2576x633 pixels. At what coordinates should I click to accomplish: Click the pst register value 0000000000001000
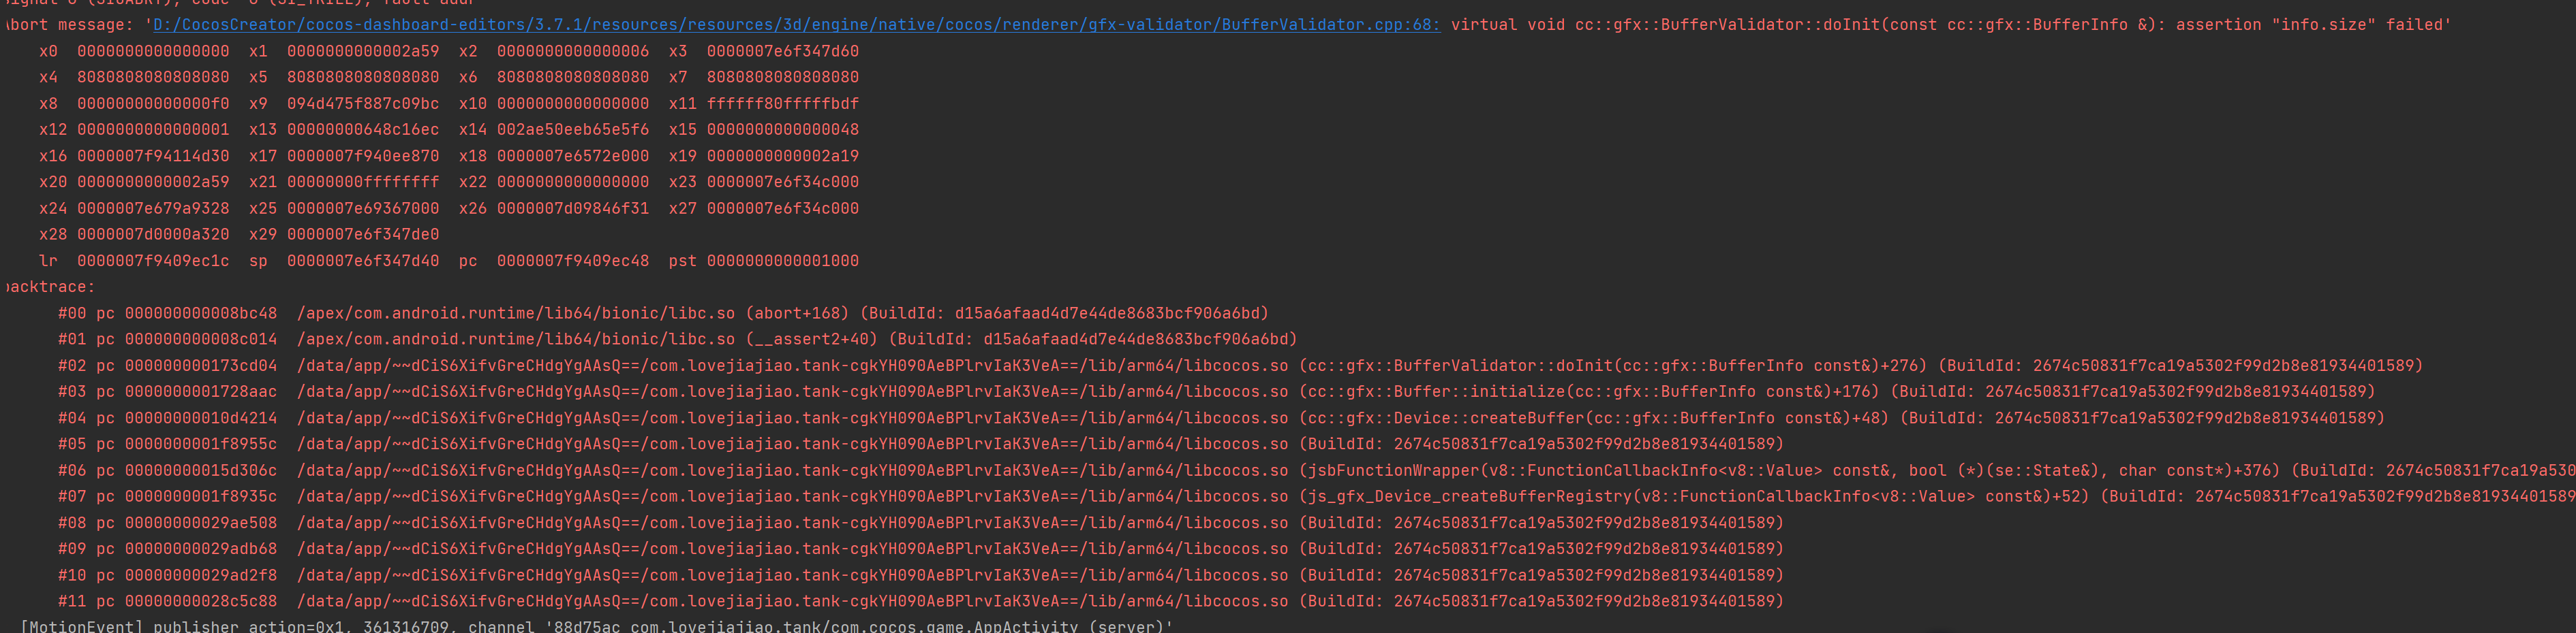click(x=782, y=261)
